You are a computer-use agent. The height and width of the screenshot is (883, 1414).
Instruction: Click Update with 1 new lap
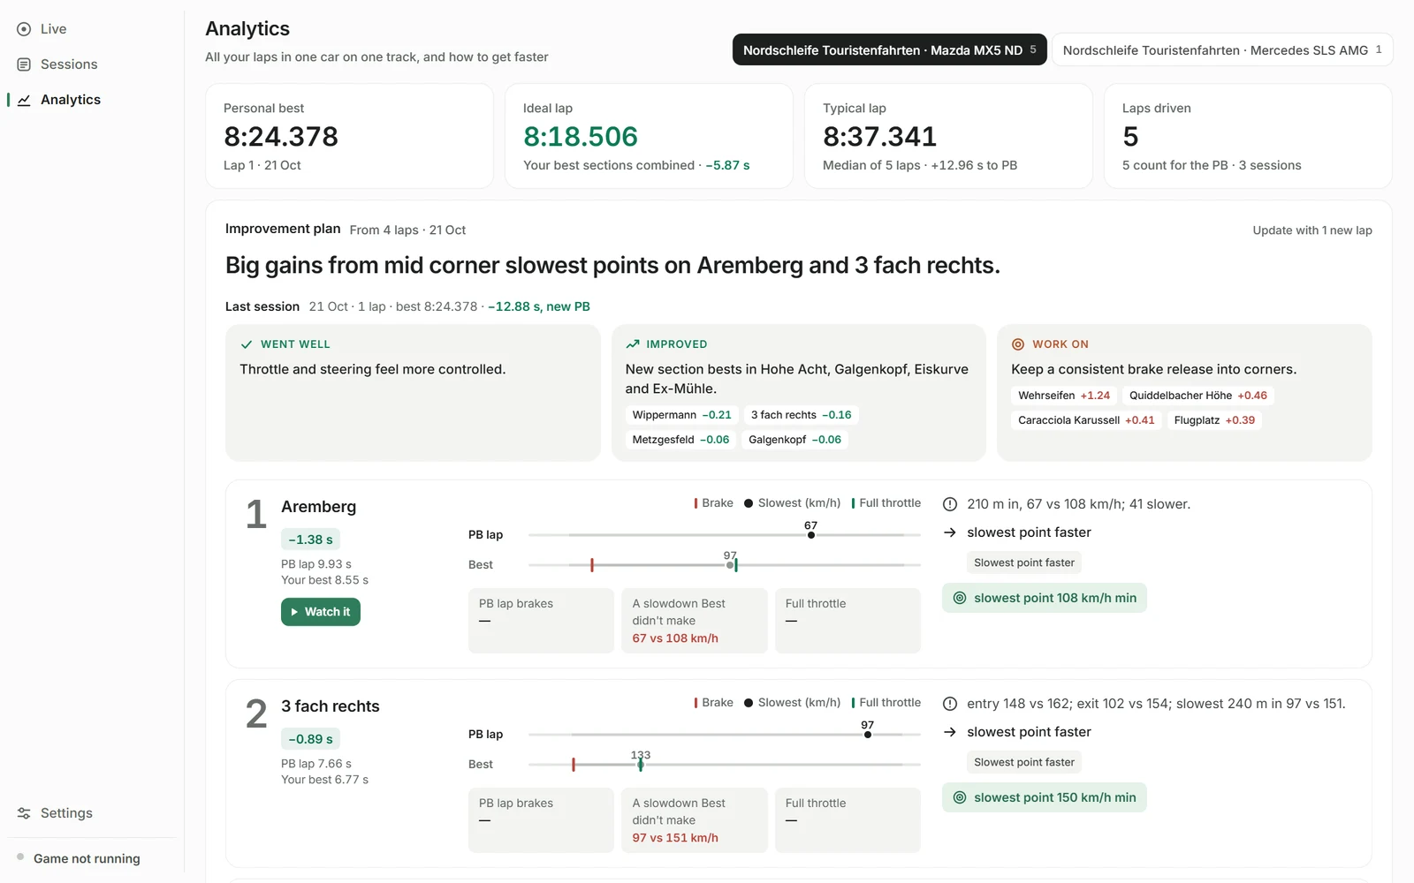pos(1311,230)
